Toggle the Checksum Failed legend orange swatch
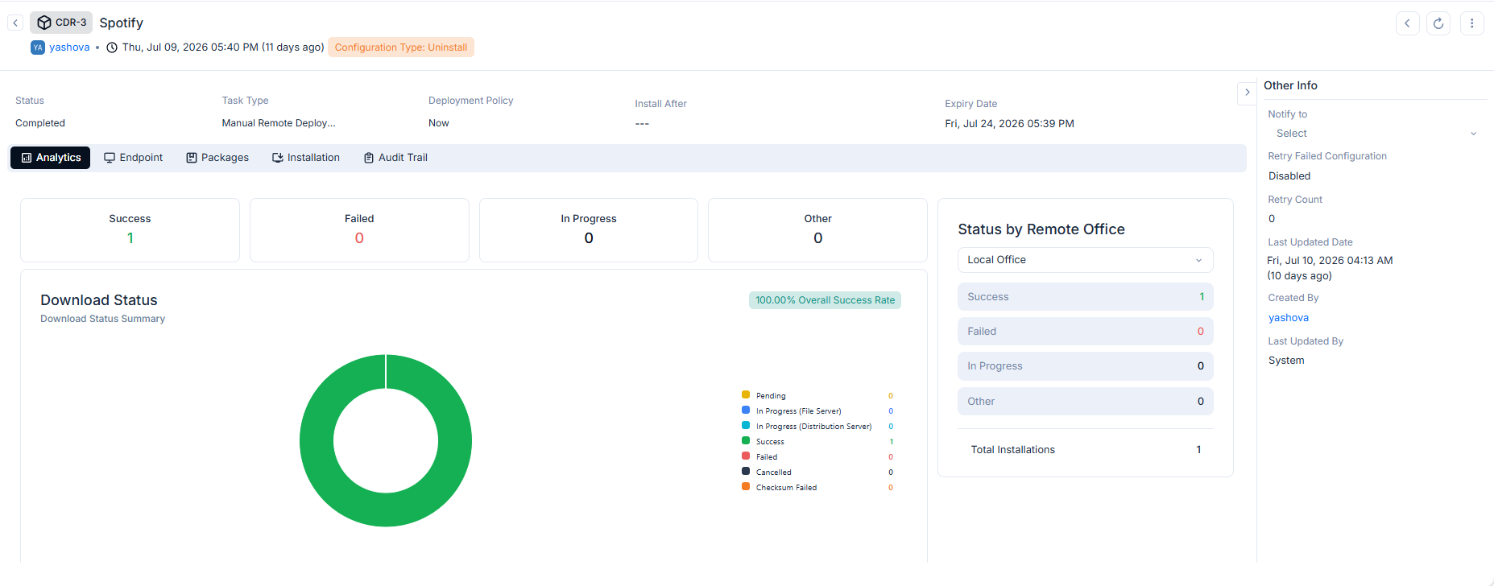This screenshot has height=586, width=1494. pos(746,487)
